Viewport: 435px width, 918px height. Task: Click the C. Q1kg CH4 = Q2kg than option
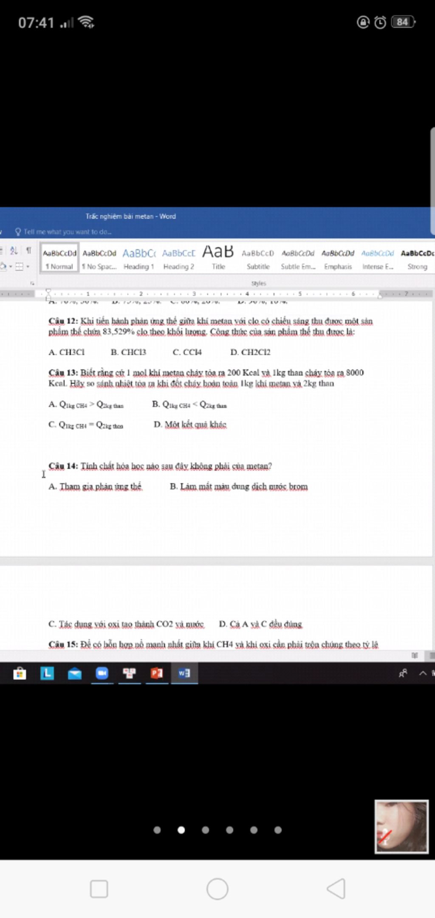pyautogui.click(x=86, y=425)
